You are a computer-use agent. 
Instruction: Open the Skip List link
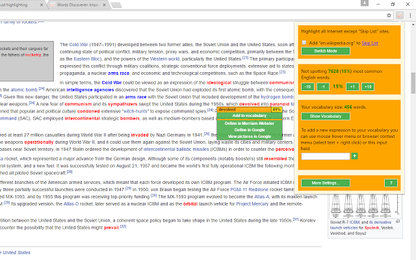pyautogui.click(x=370, y=43)
